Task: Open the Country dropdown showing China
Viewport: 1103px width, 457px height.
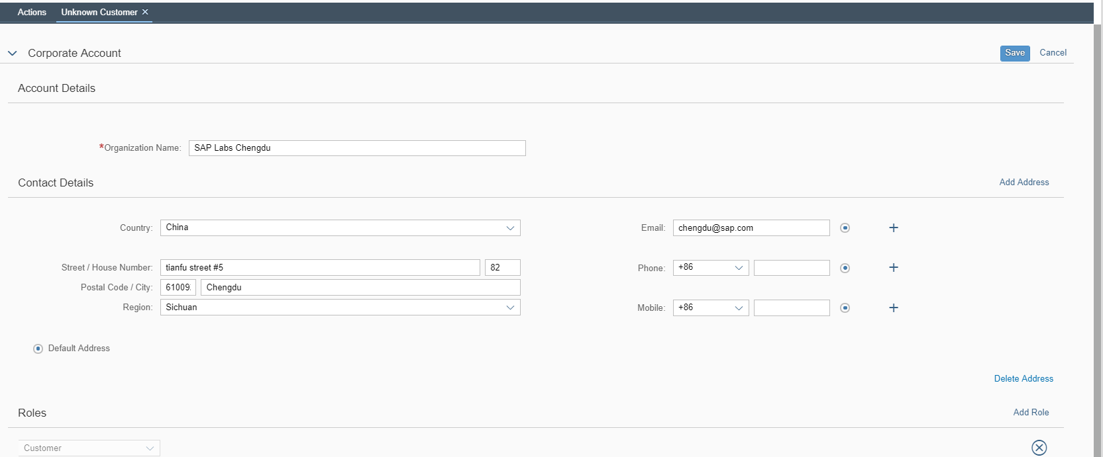Action: pos(341,228)
